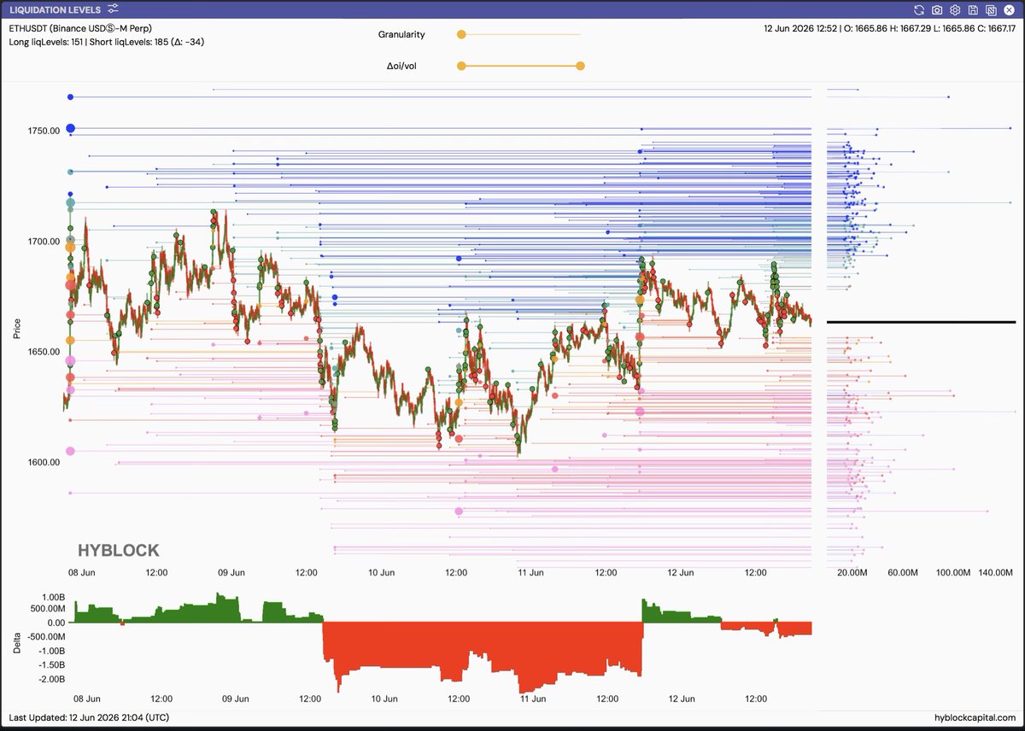Screen dimensions: 1025x731
Task: Open the filter settings next to Liquidation Levels
Action: (114, 9)
